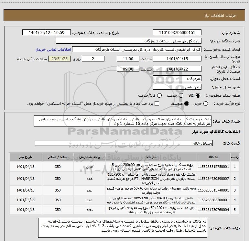Select product code 1156233463300001
The height and width of the screenshot is (241, 249).
pyautogui.click(x=213, y=200)
